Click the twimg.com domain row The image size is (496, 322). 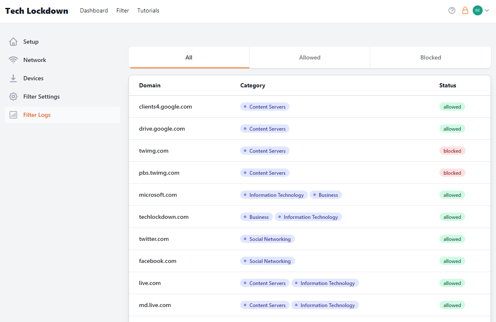tap(154, 151)
